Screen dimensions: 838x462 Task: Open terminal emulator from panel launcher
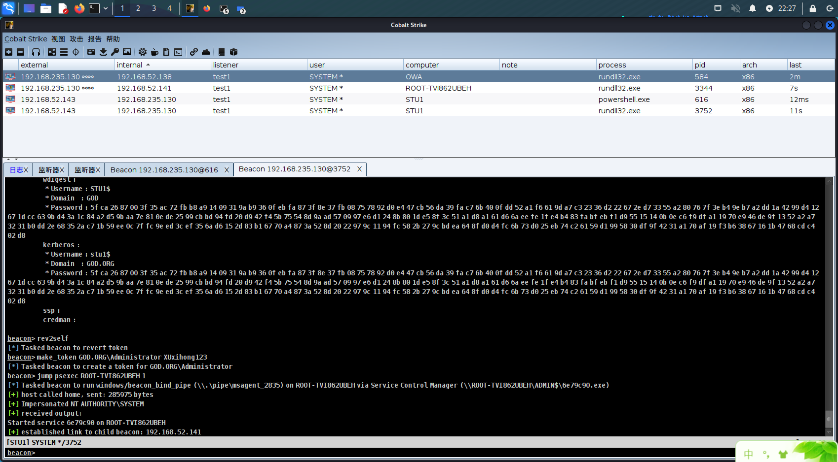(x=94, y=8)
